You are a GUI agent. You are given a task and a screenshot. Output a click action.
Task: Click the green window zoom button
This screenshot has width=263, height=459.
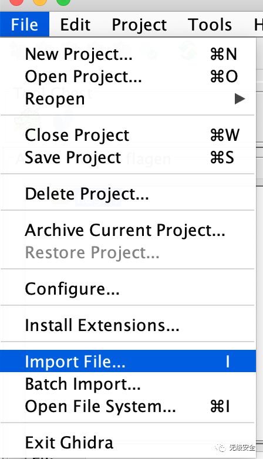pos(63,1)
